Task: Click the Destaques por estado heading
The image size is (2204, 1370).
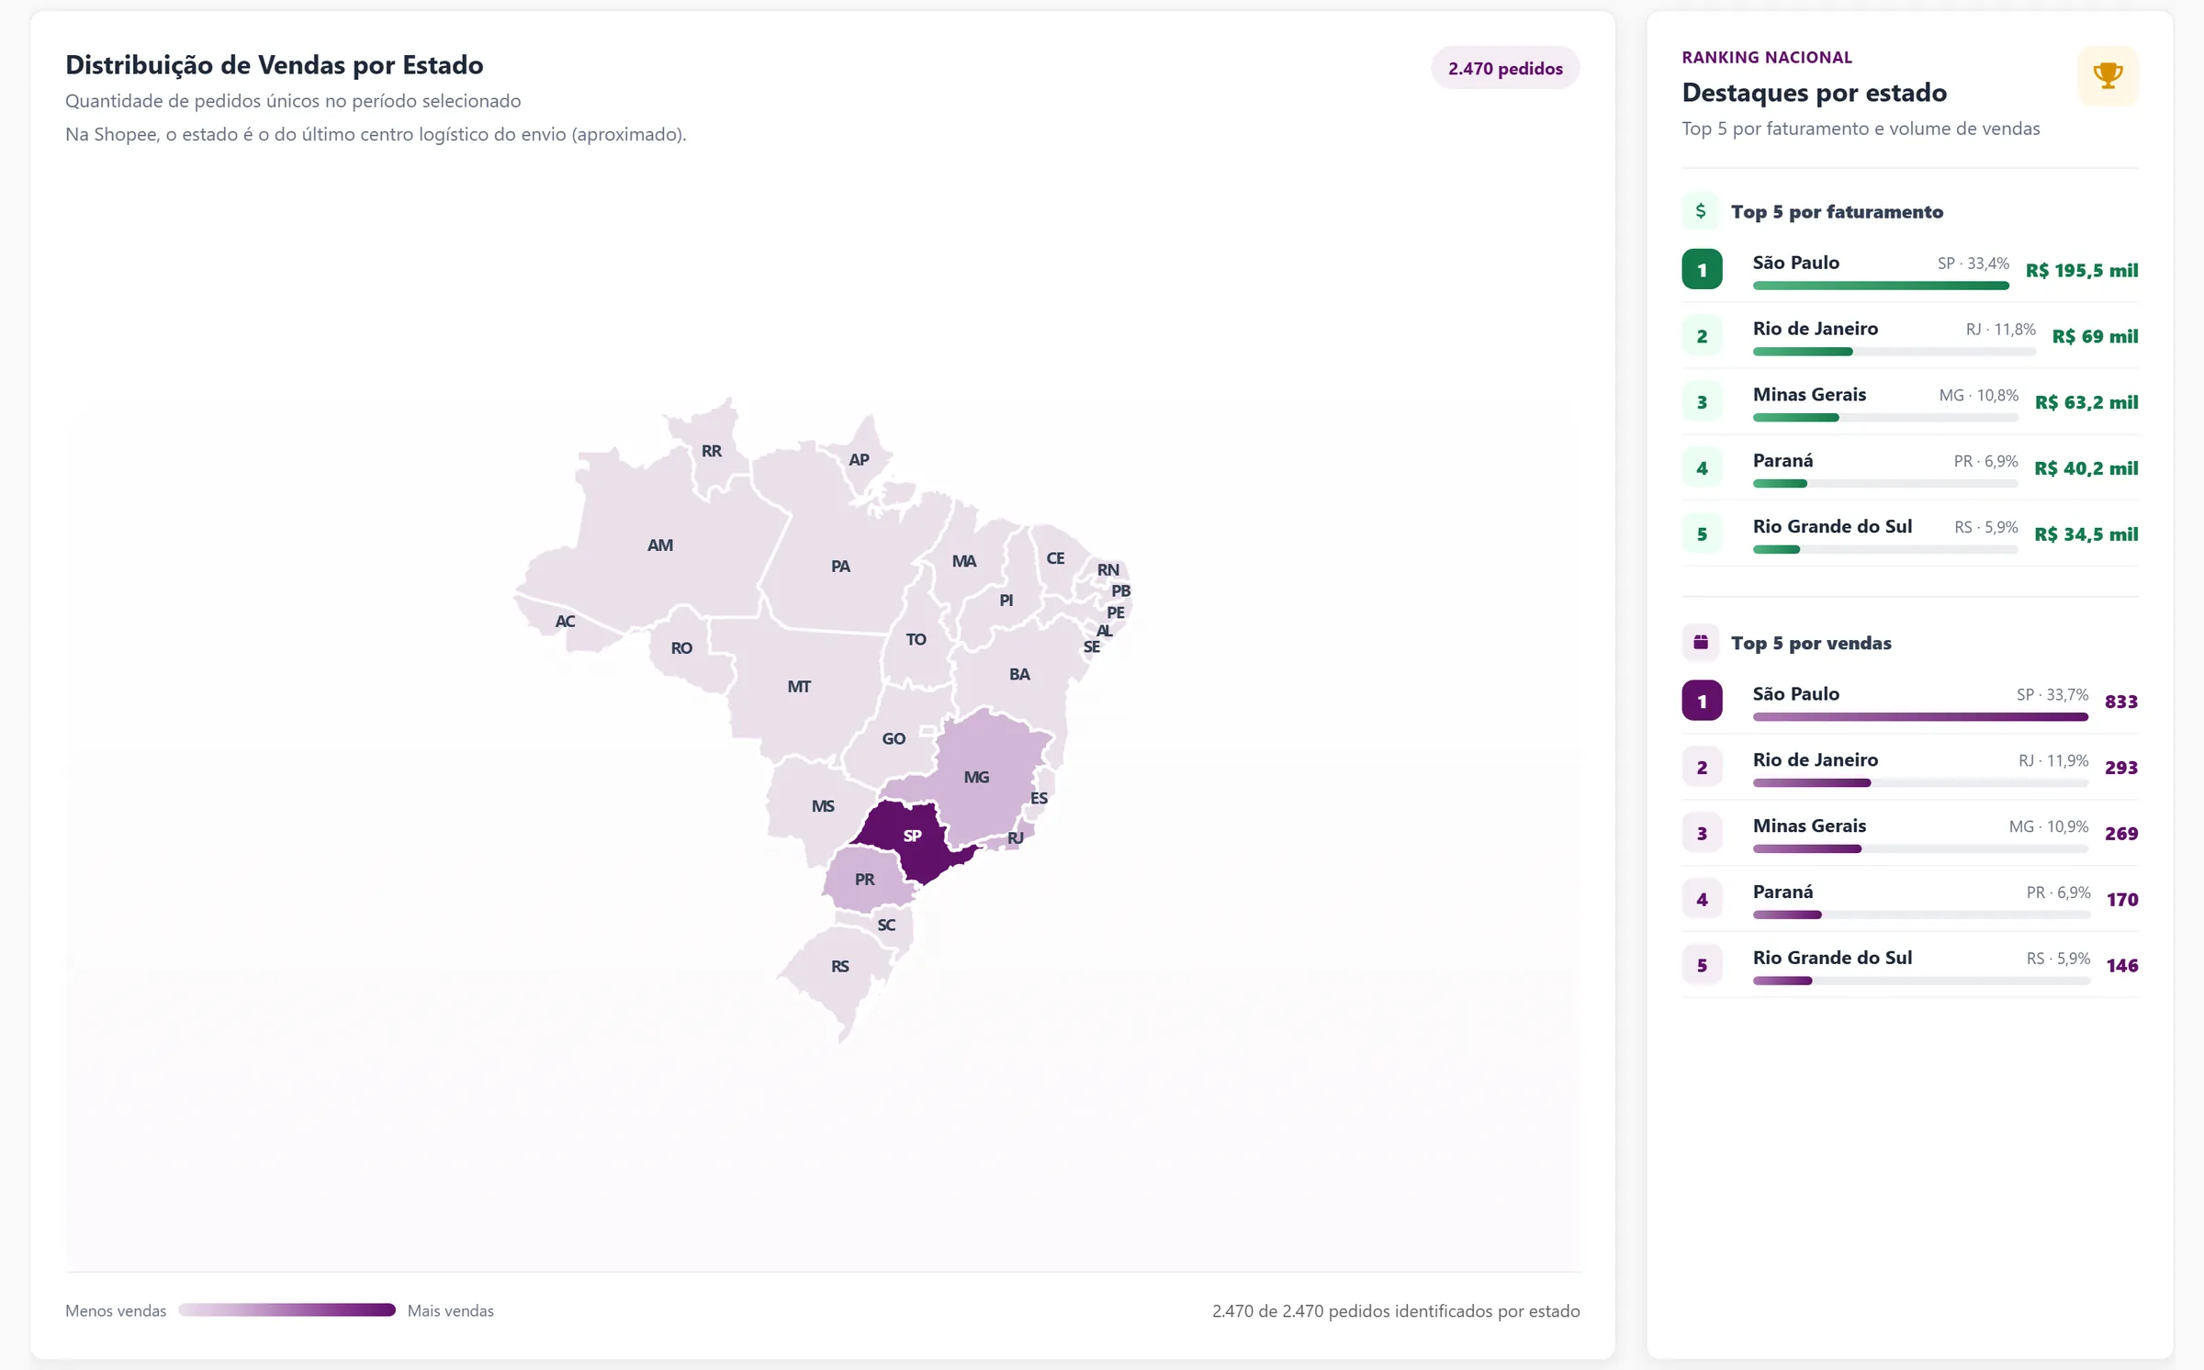Action: click(x=1815, y=92)
